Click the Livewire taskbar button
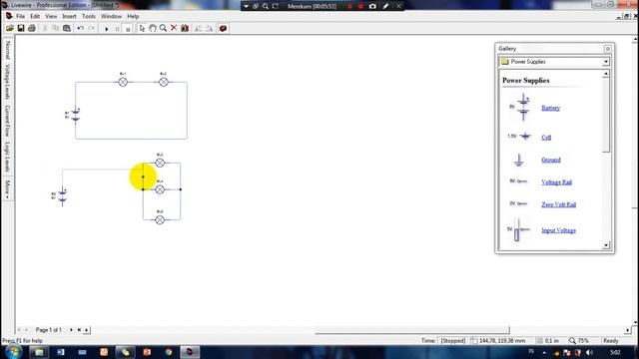This screenshot has width=639, height=359. (x=190, y=352)
